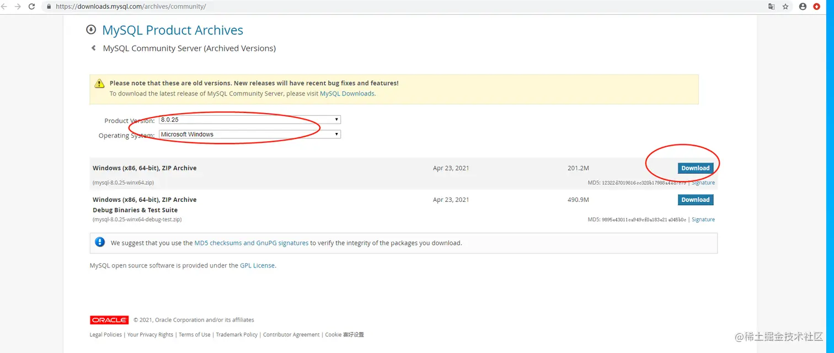Open Signature link for debug-test zip
The image size is (834, 353).
click(x=703, y=220)
